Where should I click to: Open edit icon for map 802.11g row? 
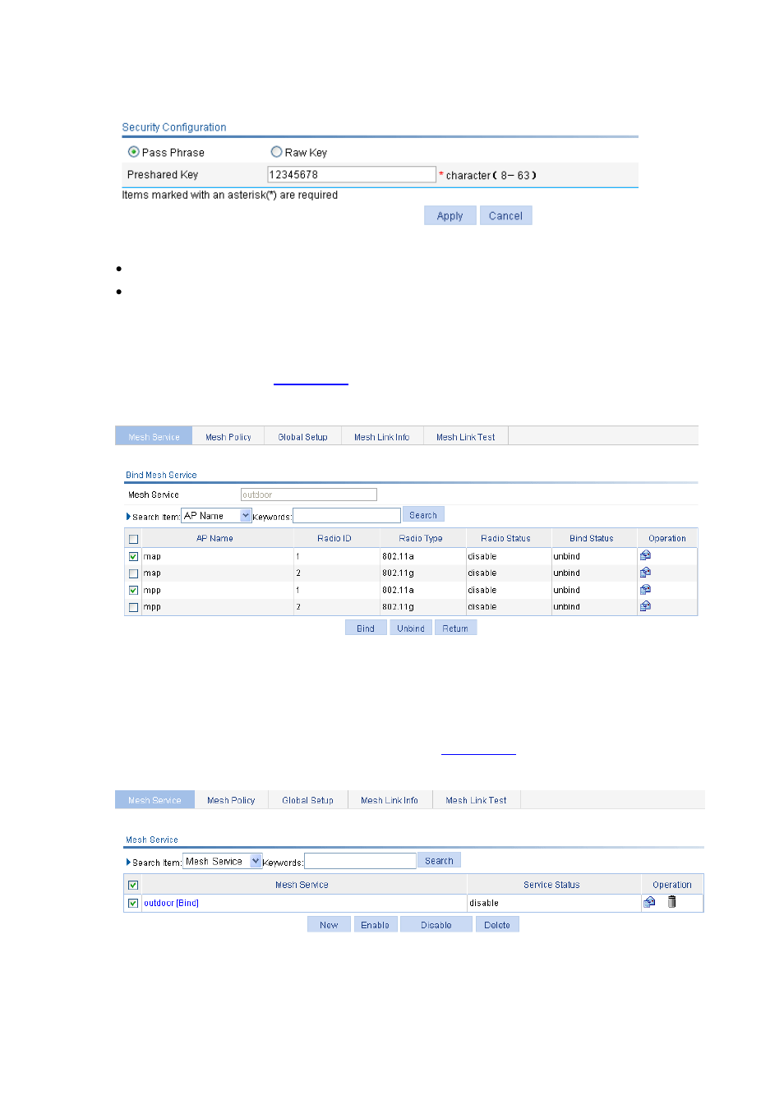click(x=645, y=573)
